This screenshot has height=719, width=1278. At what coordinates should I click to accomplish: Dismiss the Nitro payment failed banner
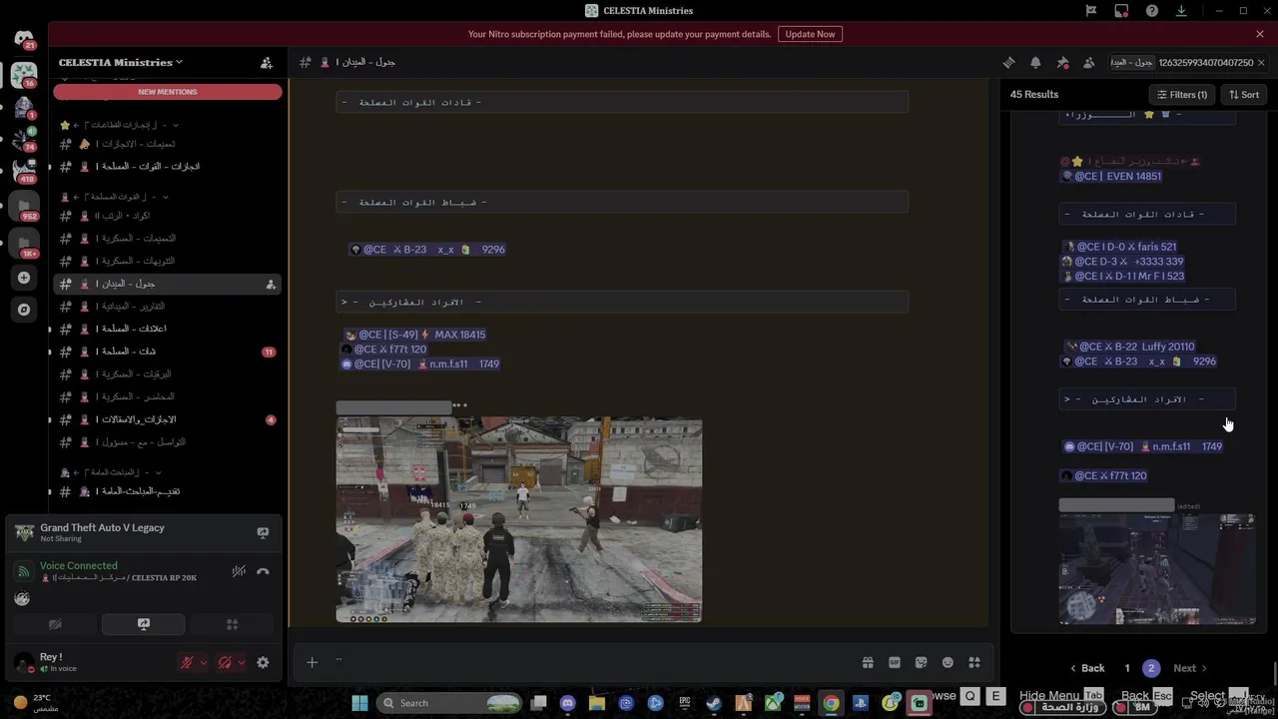(x=1260, y=34)
